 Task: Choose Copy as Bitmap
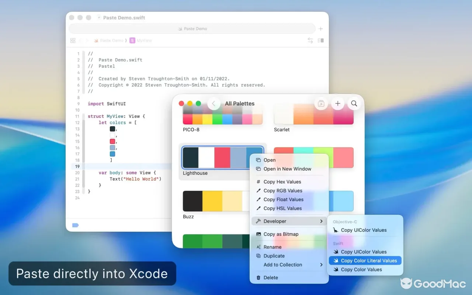click(x=289, y=234)
